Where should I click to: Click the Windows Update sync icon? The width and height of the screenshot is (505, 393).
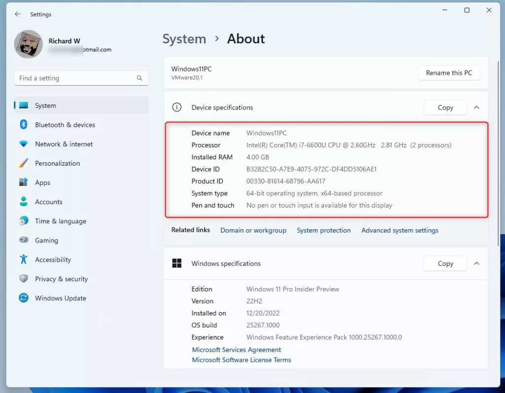[x=24, y=298]
